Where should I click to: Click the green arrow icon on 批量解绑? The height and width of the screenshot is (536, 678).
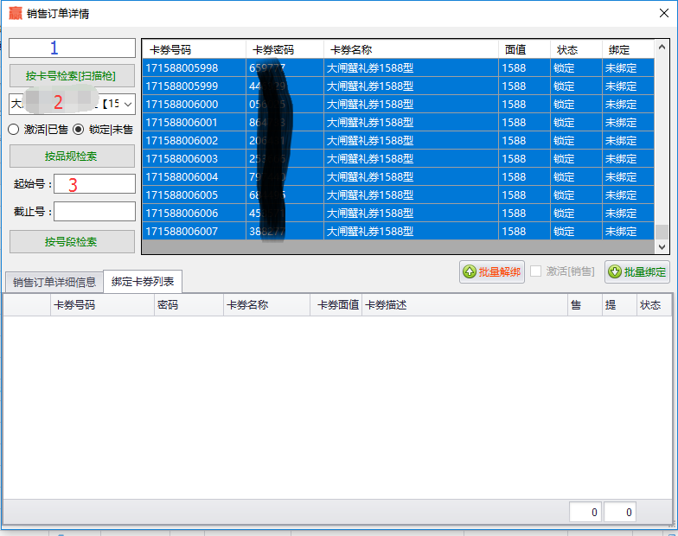pyautogui.click(x=469, y=271)
